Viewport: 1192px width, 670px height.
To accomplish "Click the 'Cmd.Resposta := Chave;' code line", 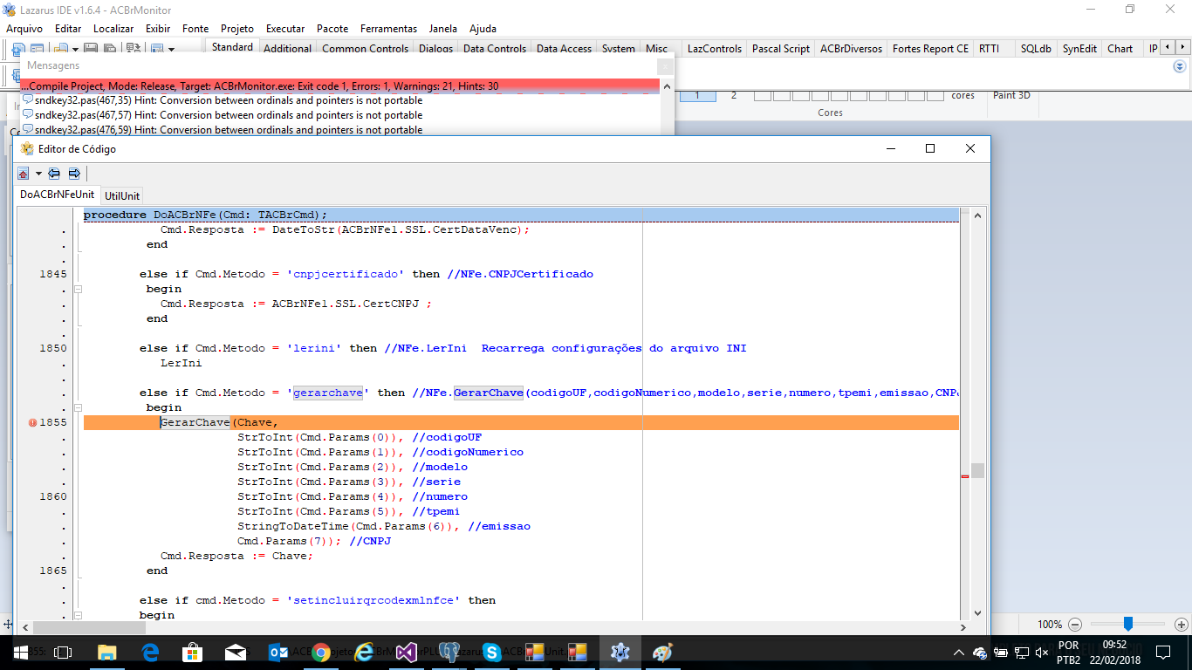I will [236, 556].
